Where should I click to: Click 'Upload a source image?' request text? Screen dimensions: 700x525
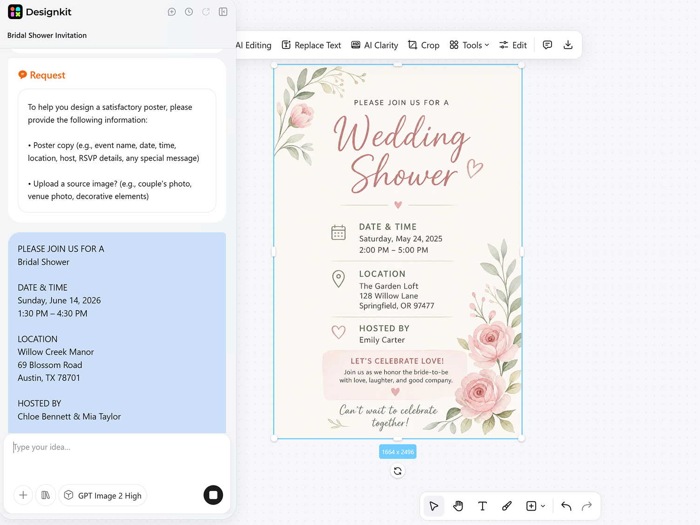click(x=75, y=183)
